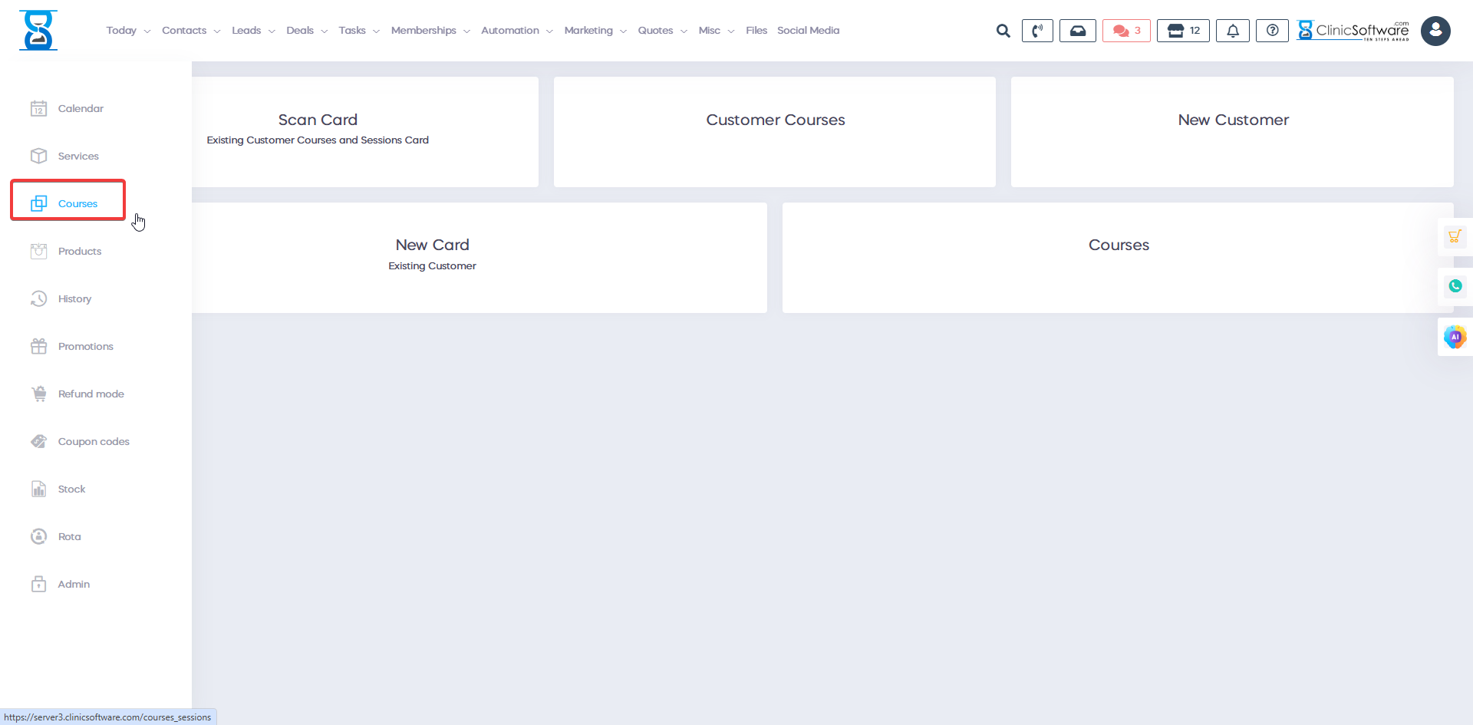Go to Calendar in the sidebar
Screen dimensions: 1473x725
[80, 109]
